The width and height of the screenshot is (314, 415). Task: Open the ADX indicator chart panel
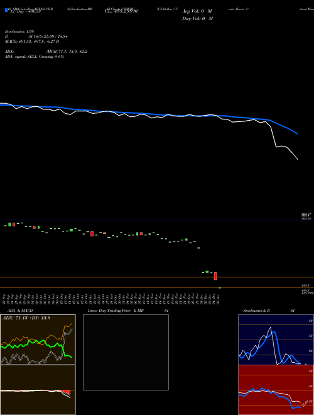coord(38,340)
